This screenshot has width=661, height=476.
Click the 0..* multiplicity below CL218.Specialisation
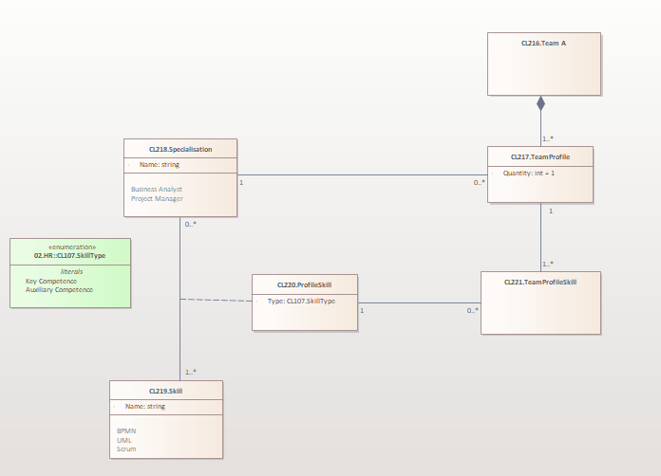click(x=191, y=225)
